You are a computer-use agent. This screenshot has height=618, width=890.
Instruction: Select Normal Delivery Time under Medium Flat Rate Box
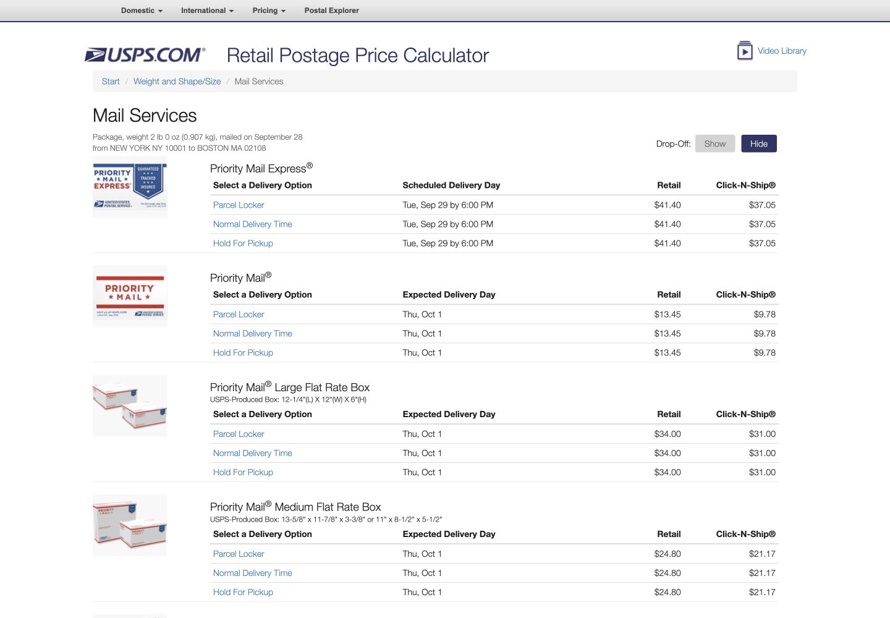coord(253,574)
